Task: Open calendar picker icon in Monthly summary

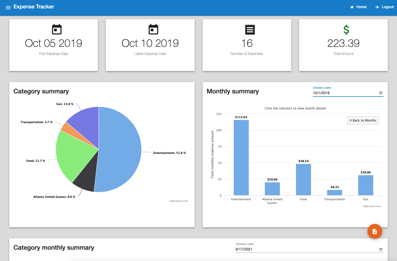Action: pyautogui.click(x=381, y=93)
